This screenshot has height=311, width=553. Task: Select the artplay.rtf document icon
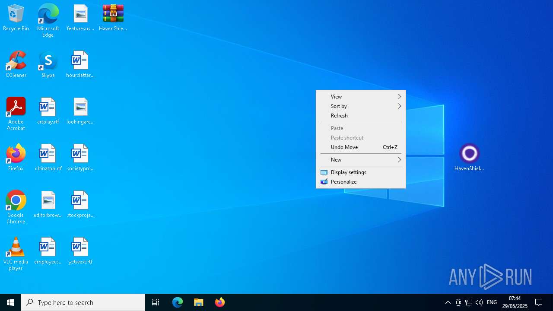pyautogui.click(x=48, y=111)
